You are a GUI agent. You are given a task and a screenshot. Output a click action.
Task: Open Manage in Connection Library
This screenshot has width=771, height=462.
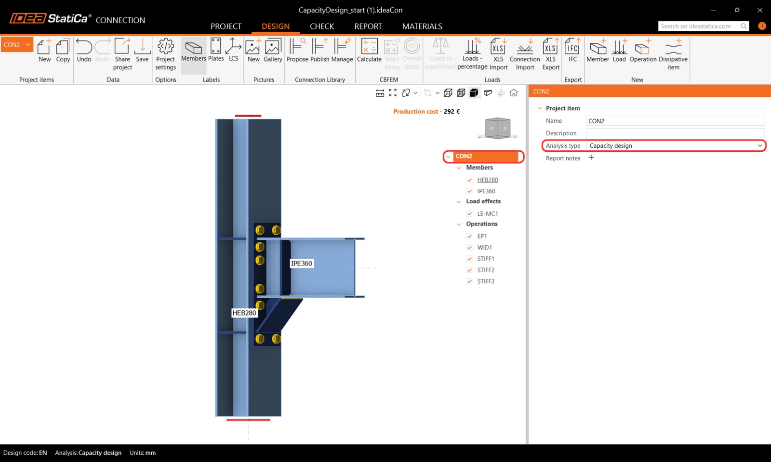[342, 51]
